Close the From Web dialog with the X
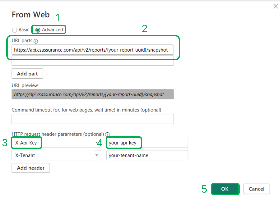This screenshot has width=280, height=198. [275, 6]
